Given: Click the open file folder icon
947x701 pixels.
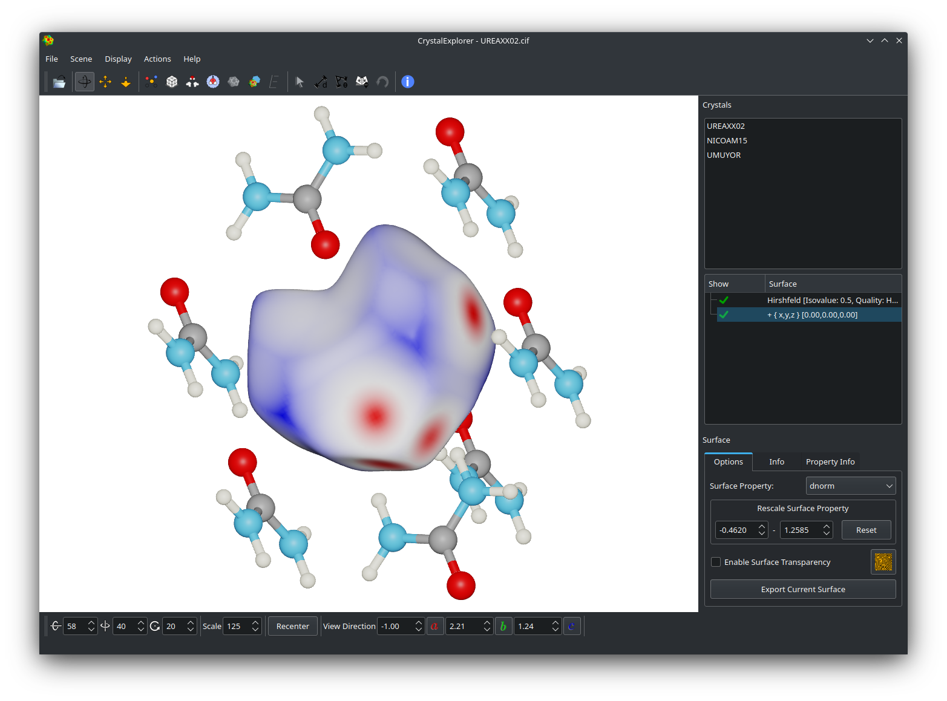Looking at the screenshot, I should click(59, 82).
